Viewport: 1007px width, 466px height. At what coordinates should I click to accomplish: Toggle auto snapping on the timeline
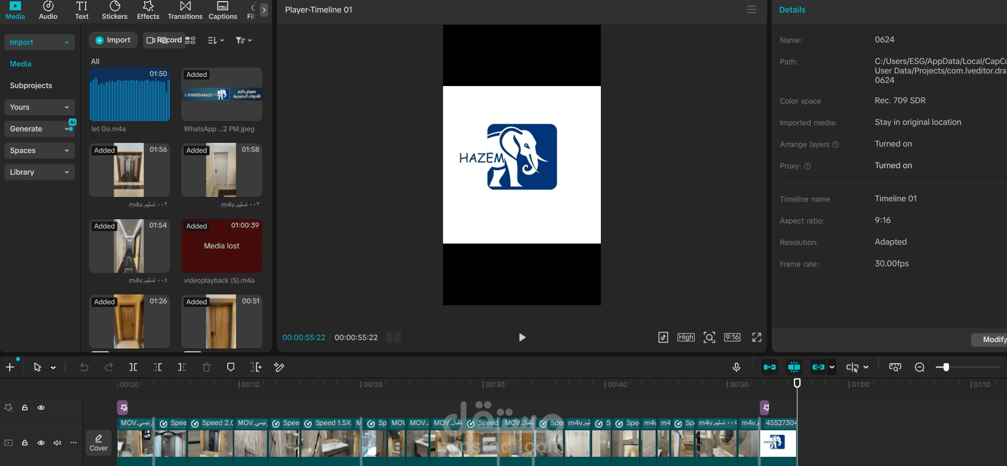tap(794, 367)
